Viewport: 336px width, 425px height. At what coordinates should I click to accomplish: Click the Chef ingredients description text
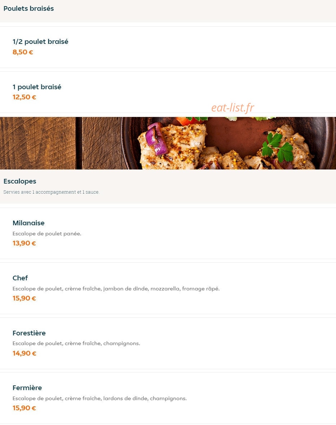[x=116, y=289]
